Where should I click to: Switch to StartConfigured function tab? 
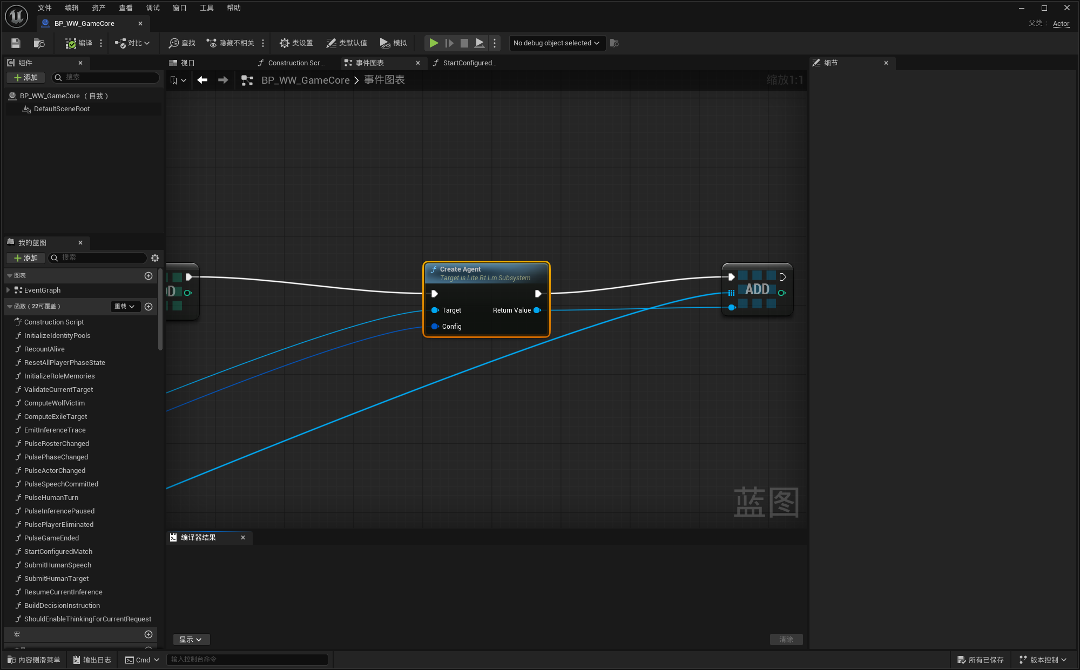pyautogui.click(x=469, y=63)
